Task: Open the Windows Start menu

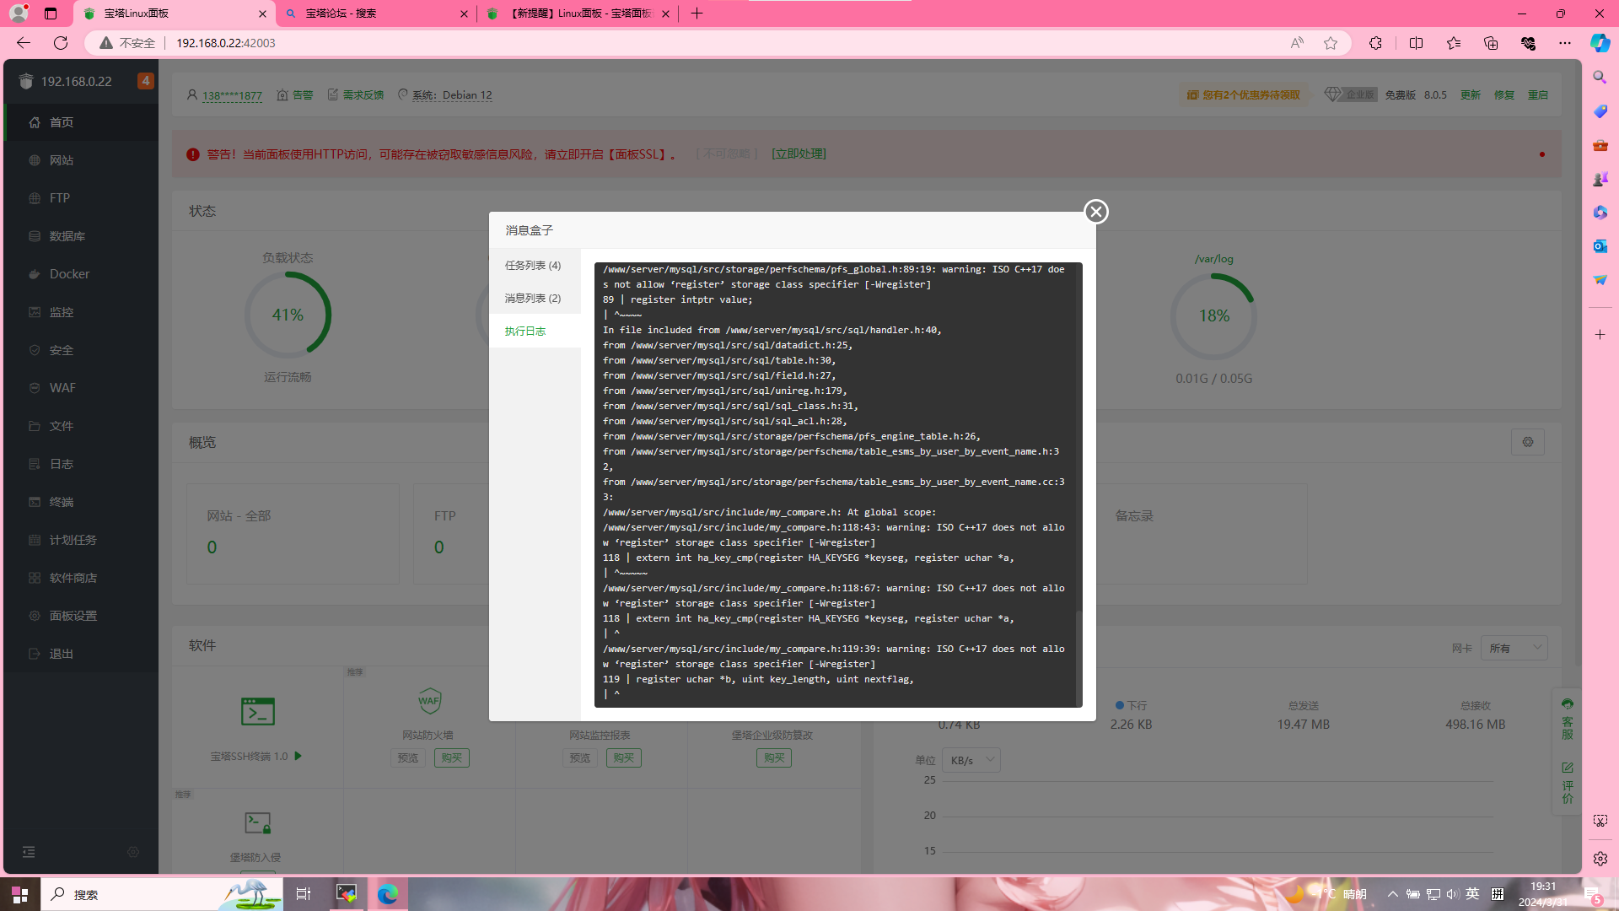Action: pos(19,894)
